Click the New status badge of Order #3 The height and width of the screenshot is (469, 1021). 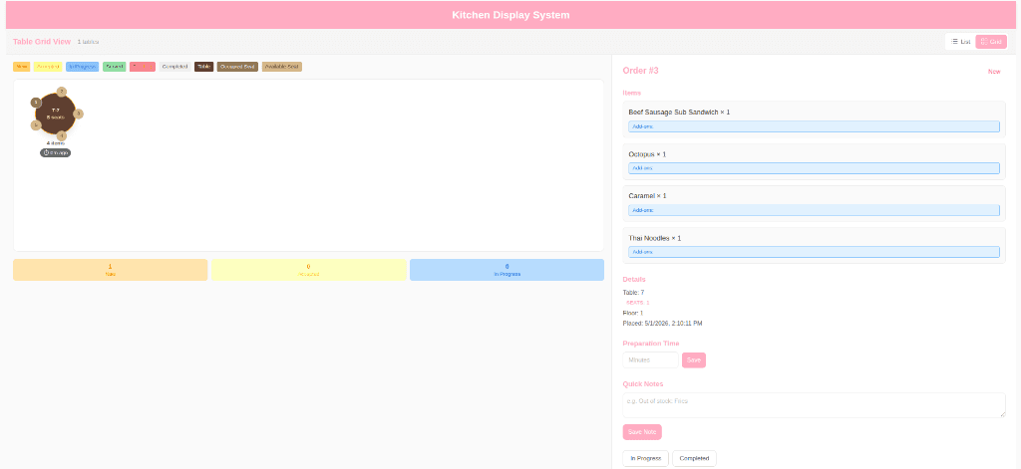pyautogui.click(x=994, y=72)
